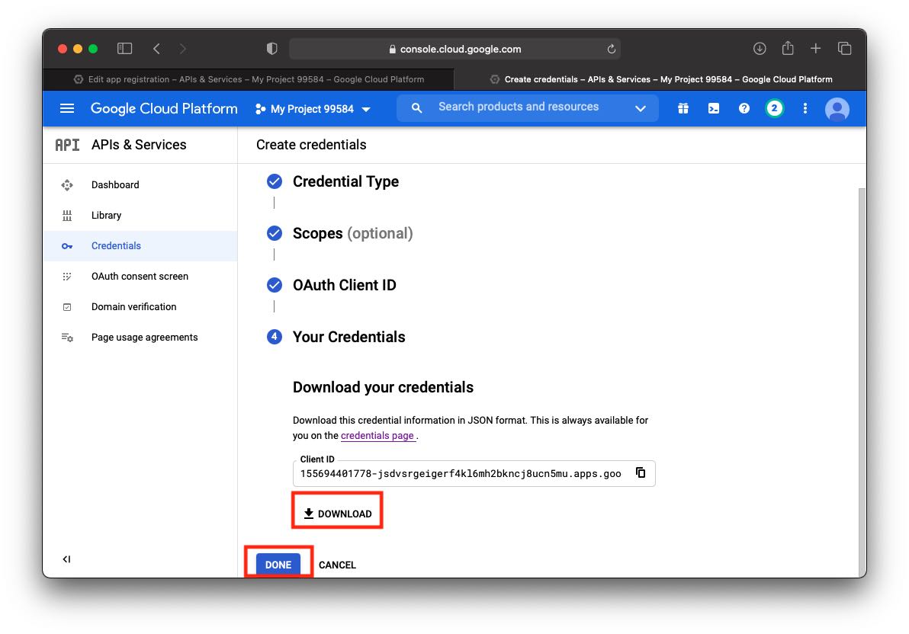Open the privacy shield icon
This screenshot has width=909, height=634.
[272, 49]
